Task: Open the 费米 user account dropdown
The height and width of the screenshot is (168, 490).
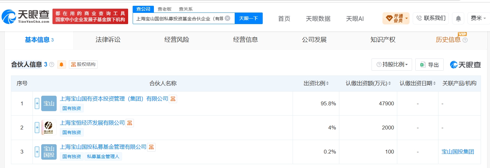Action: point(478,18)
